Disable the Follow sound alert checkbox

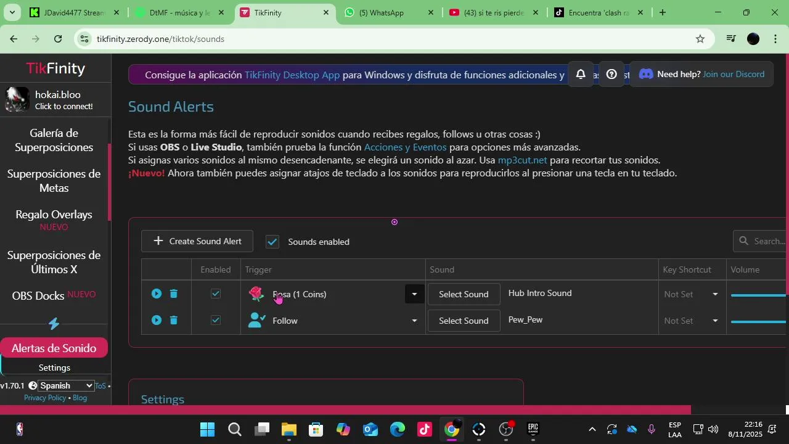tap(216, 320)
